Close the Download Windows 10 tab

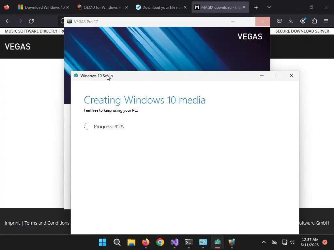click(68, 7)
